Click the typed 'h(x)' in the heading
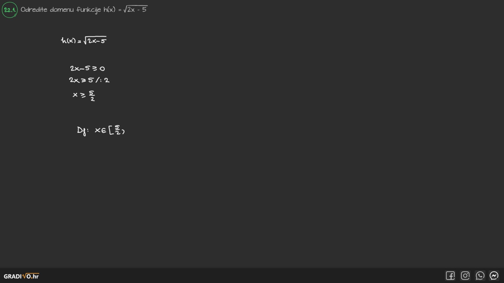Screen dimensions: 504x283 tap(109, 10)
